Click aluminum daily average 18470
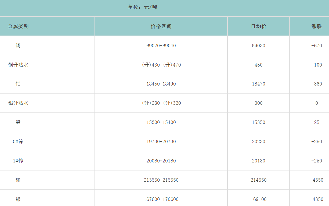Screen dimensions: 329x206 click(x=259, y=84)
